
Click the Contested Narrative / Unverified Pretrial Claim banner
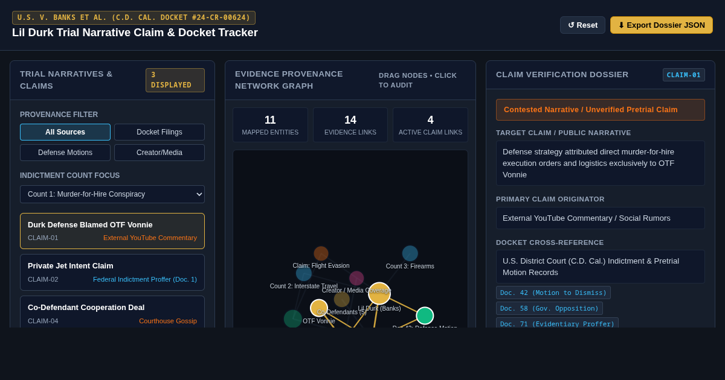click(x=601, y=110)
